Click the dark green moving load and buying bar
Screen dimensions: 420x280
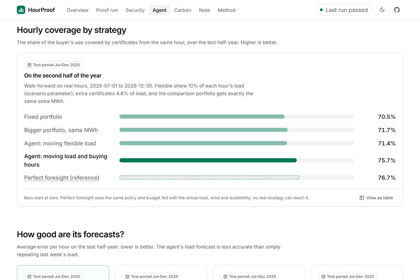[208, 160]
